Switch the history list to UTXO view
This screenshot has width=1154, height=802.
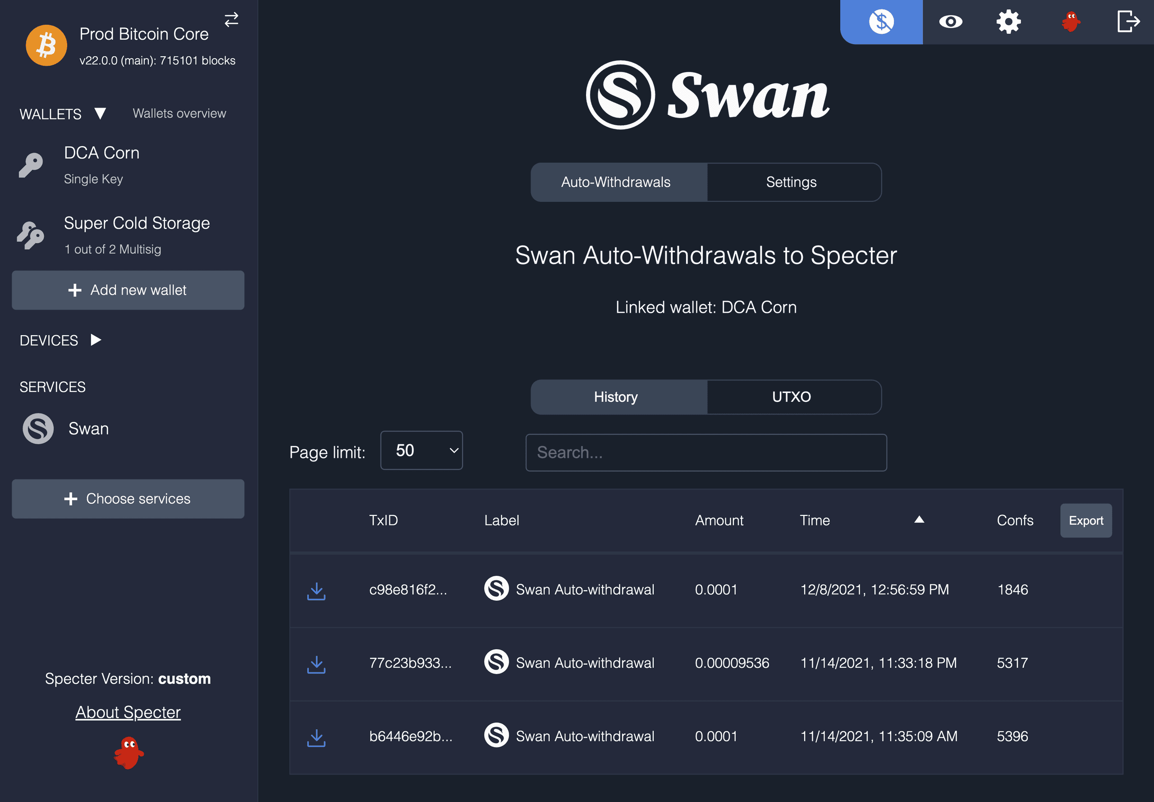click(792, 397)
